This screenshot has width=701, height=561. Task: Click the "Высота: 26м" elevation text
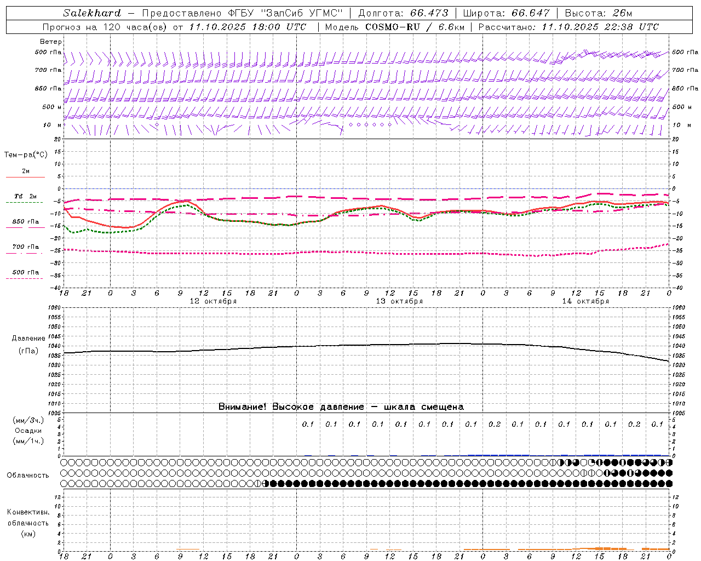[x=599, y=13]
